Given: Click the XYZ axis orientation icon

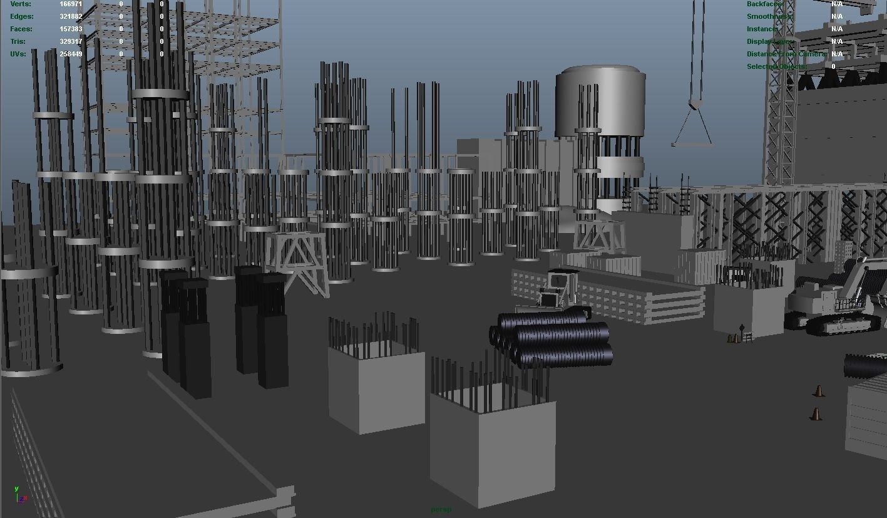Looking at the screenshot, I should click(21, 494).
